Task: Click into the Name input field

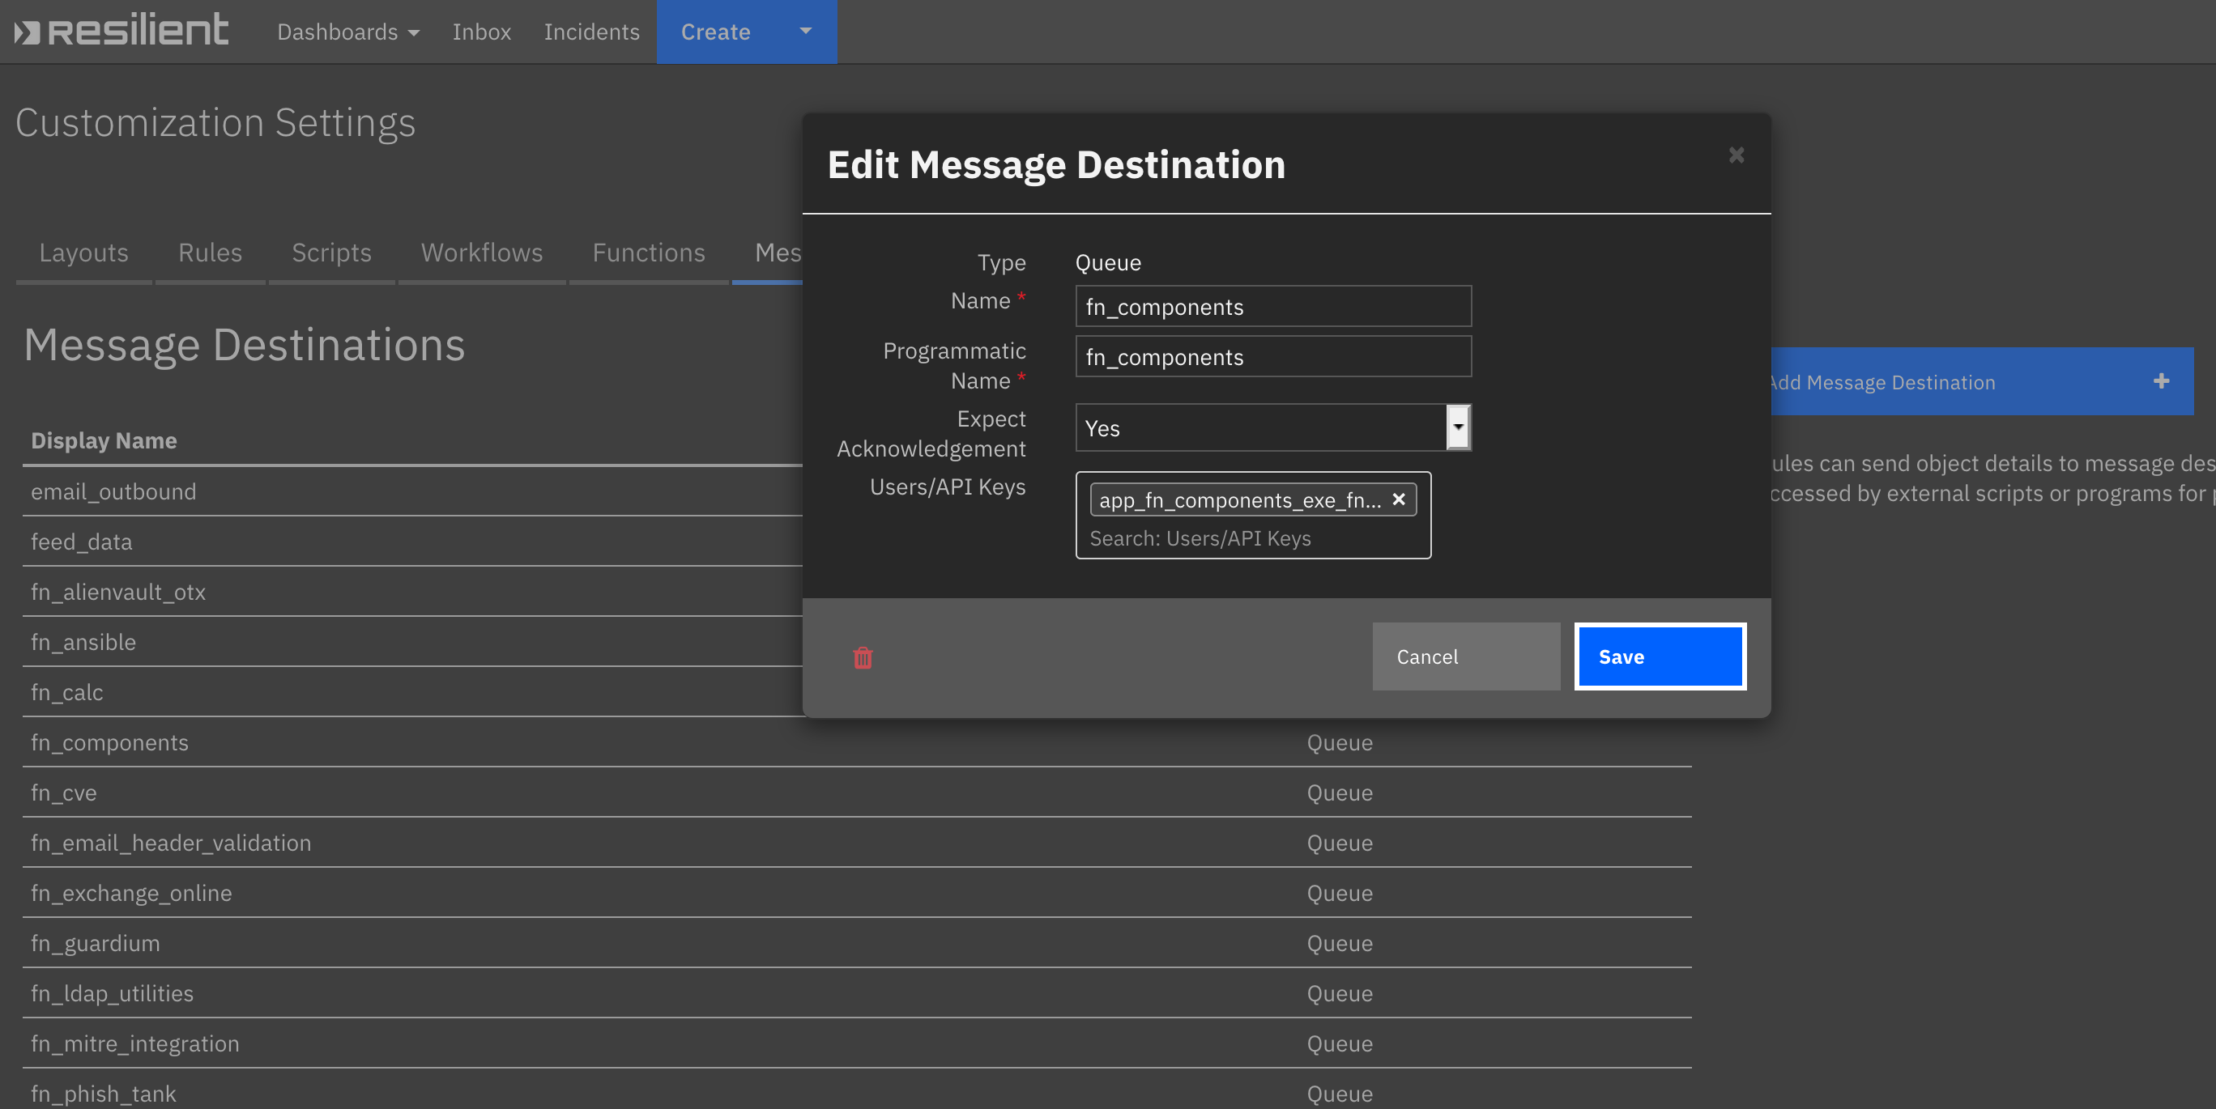Action: [1273, 306]
